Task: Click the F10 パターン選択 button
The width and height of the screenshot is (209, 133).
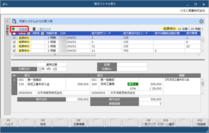Action: [166, 122]
